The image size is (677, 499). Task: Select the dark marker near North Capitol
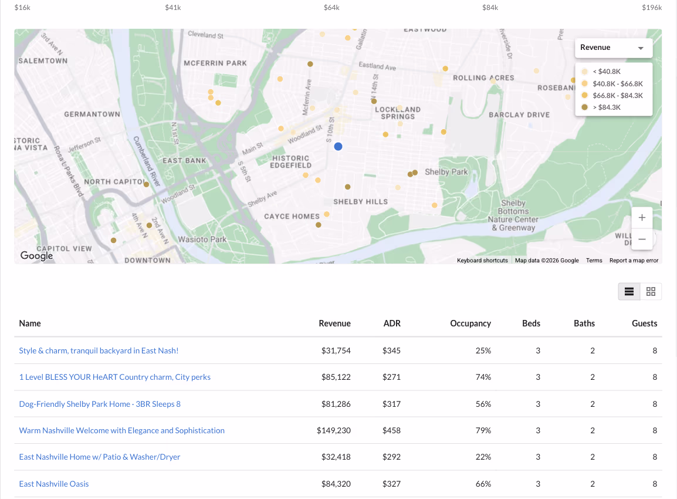[x=146, y=184]
